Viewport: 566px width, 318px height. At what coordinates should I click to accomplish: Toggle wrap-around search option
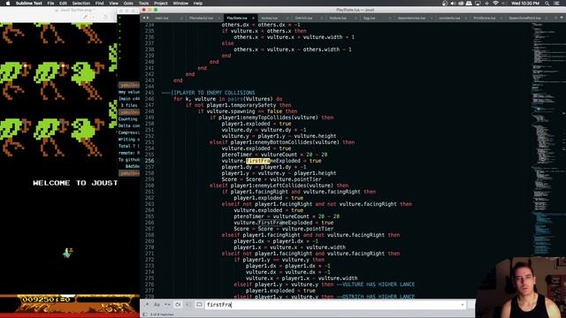coord(178,305)
